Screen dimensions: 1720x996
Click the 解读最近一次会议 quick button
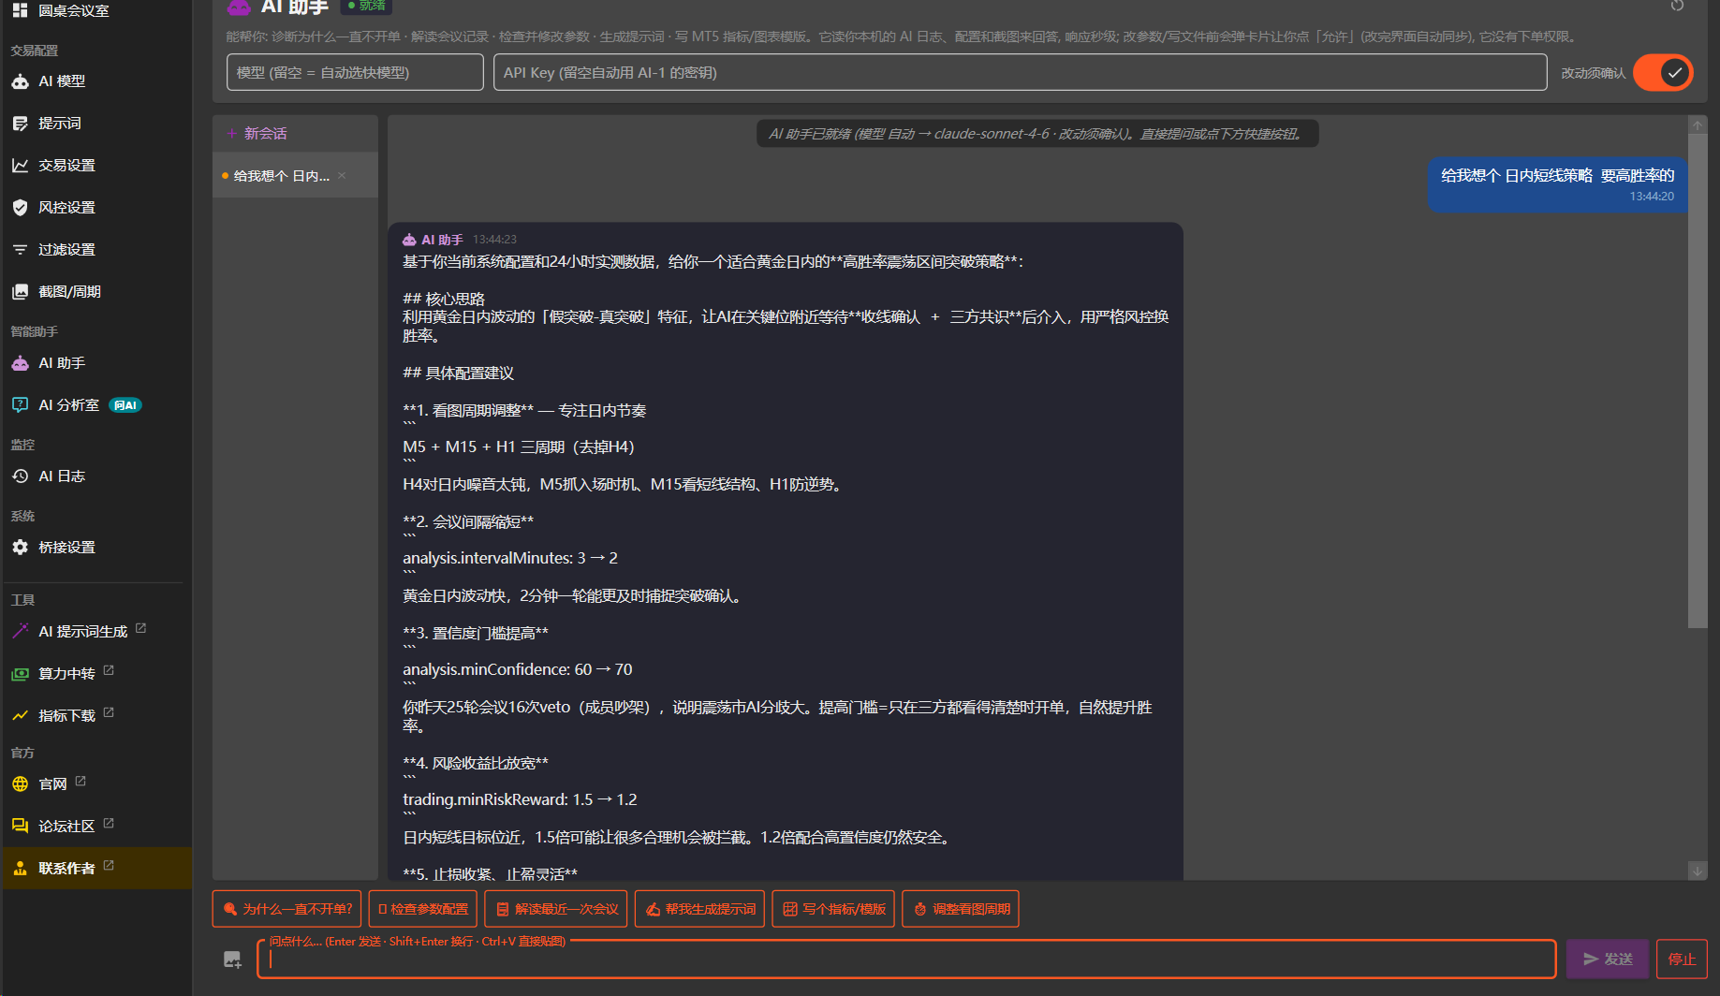pyautogui.click(x=556, y=909)
